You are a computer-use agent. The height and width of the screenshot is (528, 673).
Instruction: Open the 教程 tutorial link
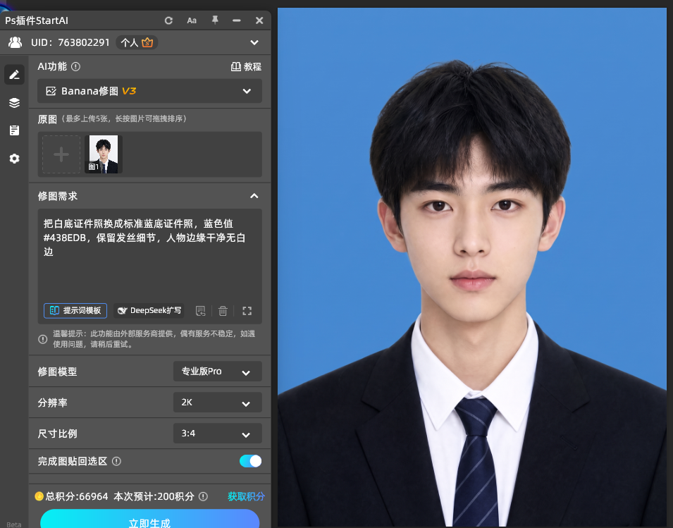[246, 66]
